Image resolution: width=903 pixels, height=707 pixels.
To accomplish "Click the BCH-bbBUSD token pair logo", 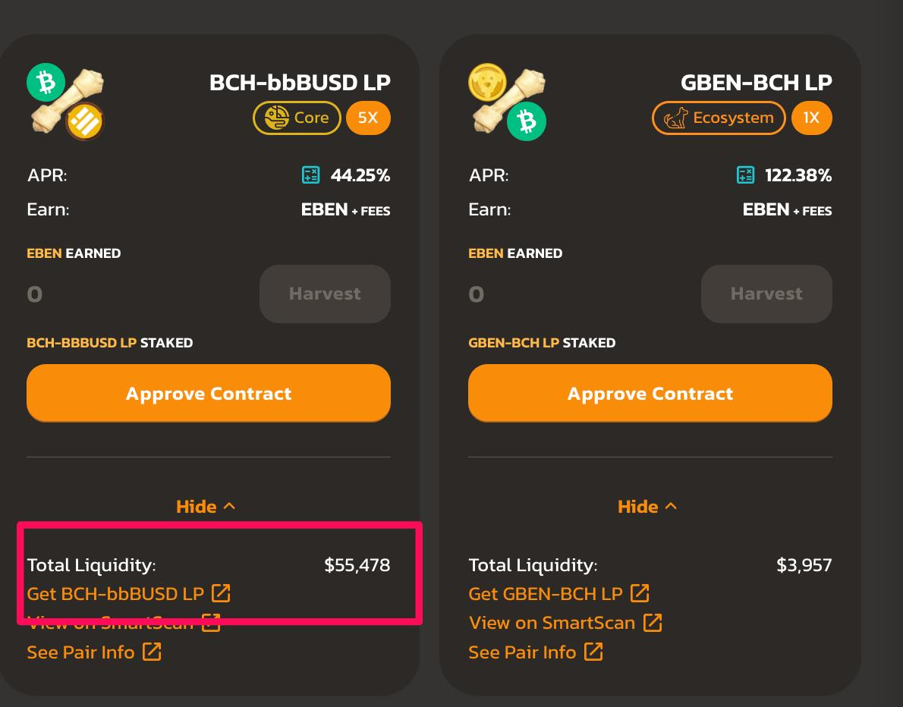I will pyautogui.click(x=66, y=102).
